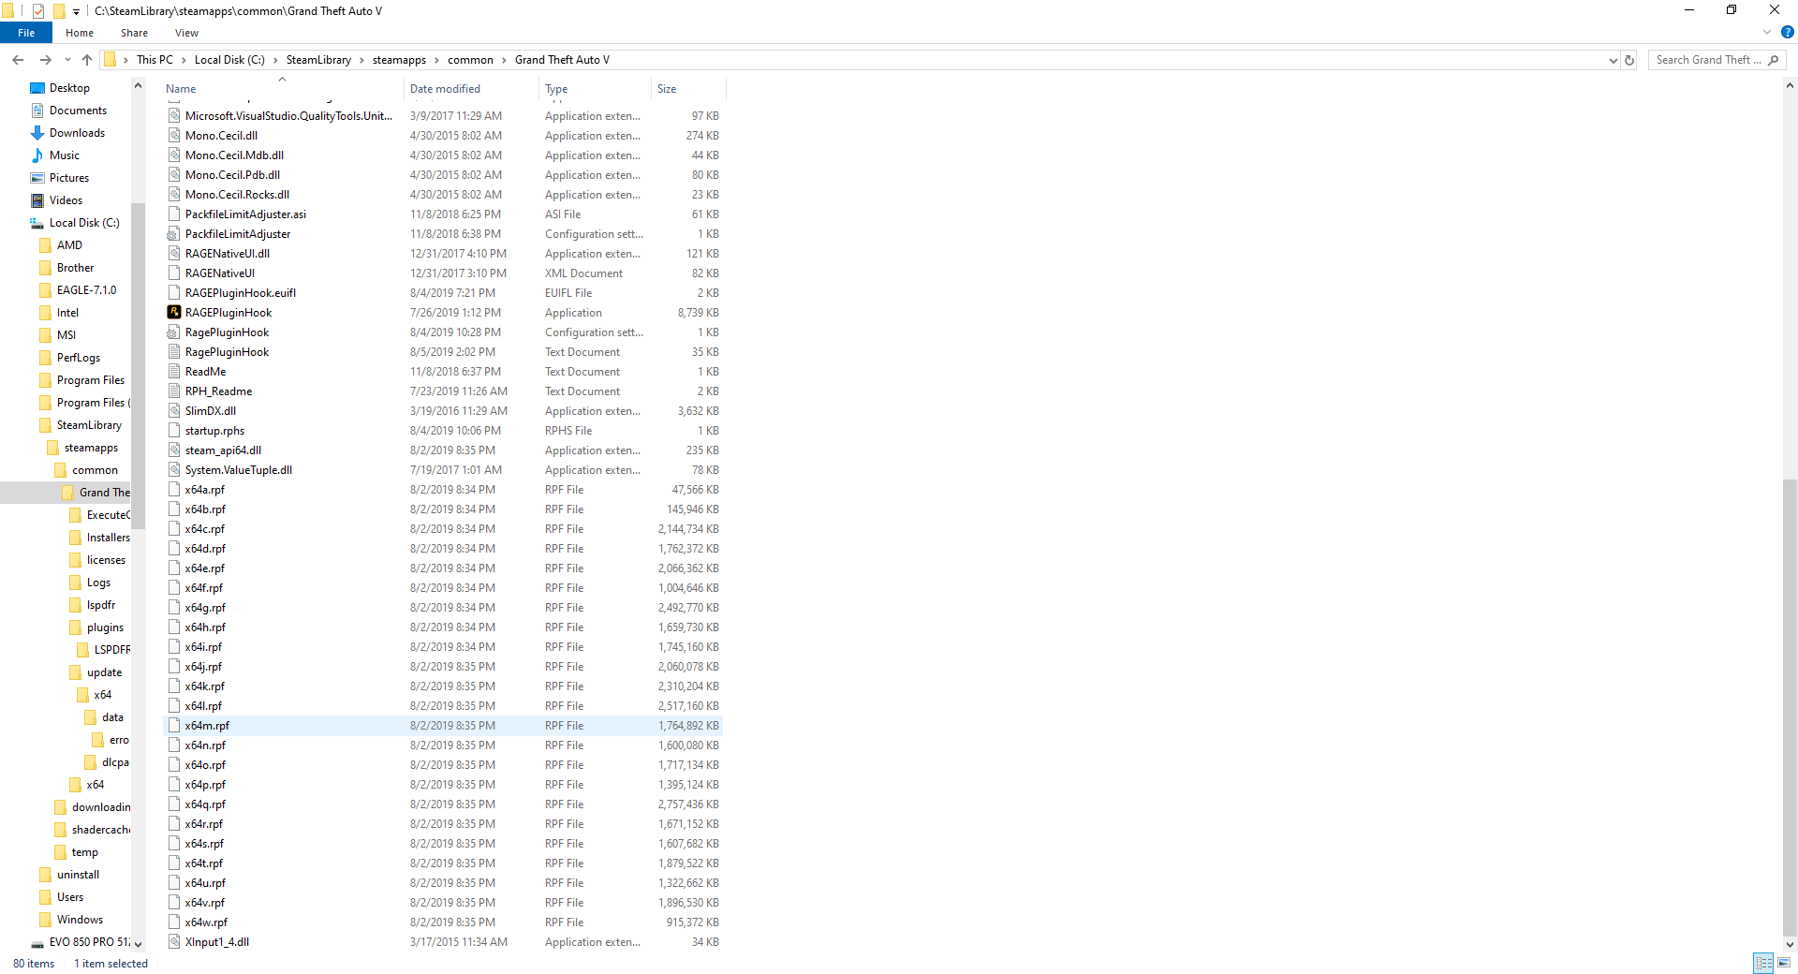Screen dimensions: 1798x974
Task: Click the Pictures icon in navigation pane
Action: (x=37, y=178)
